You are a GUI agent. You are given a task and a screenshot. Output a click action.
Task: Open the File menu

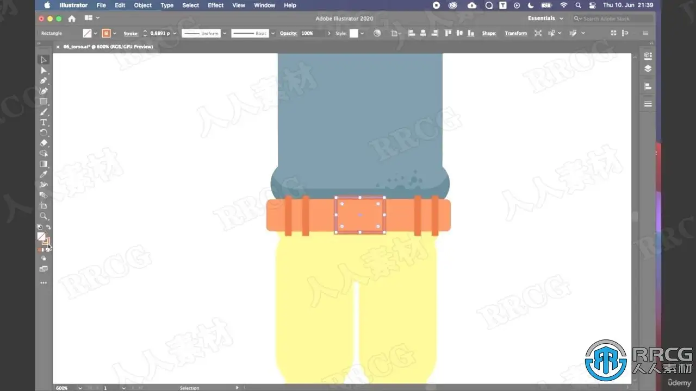101,5
